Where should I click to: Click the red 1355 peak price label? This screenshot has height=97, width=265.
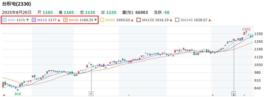point(246,29)
